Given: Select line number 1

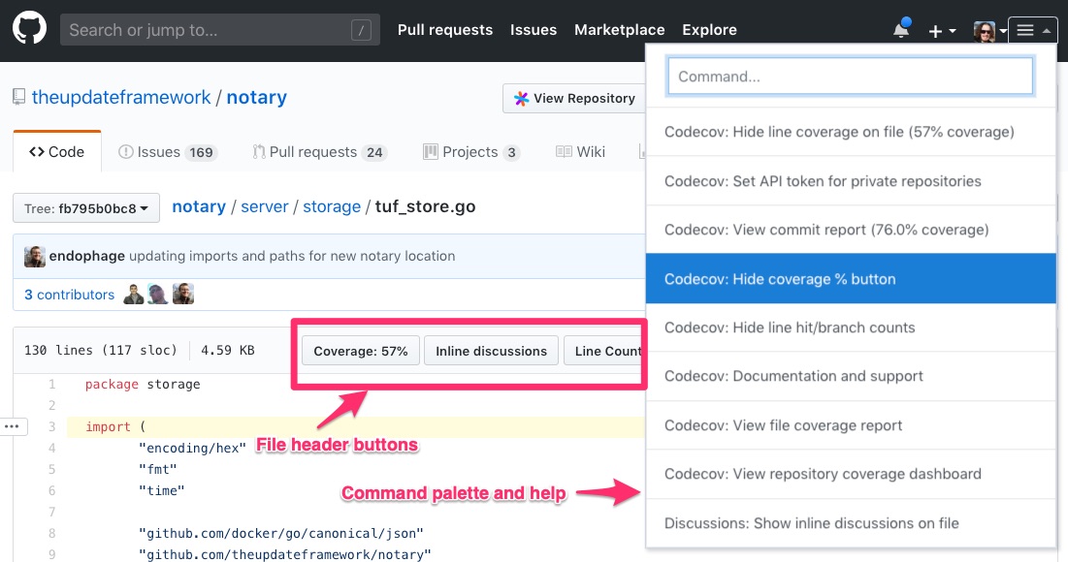Looking at the screenshot, I should pos(51,385).
